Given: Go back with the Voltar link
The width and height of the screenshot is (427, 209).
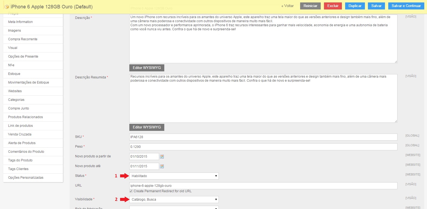Looking at the screenshot, I should 288,6.
